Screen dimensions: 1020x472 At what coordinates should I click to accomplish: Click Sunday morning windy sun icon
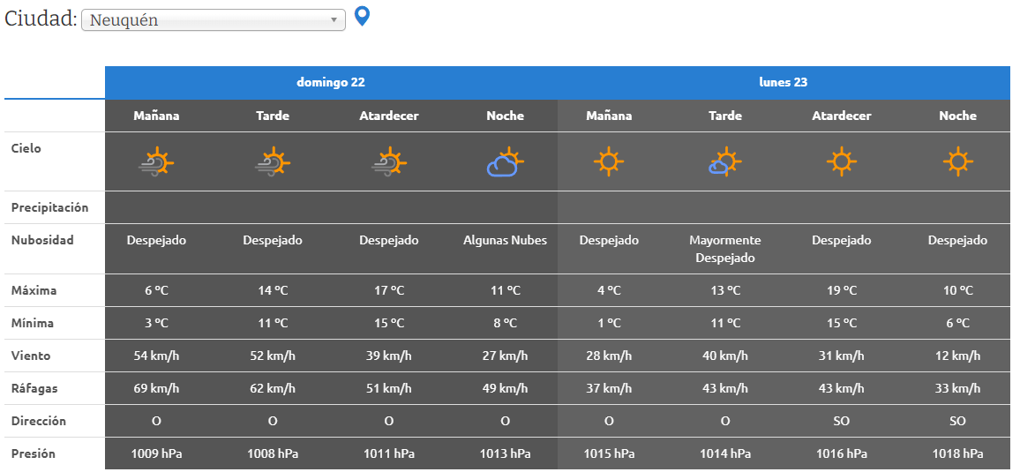tap(156, 163)
